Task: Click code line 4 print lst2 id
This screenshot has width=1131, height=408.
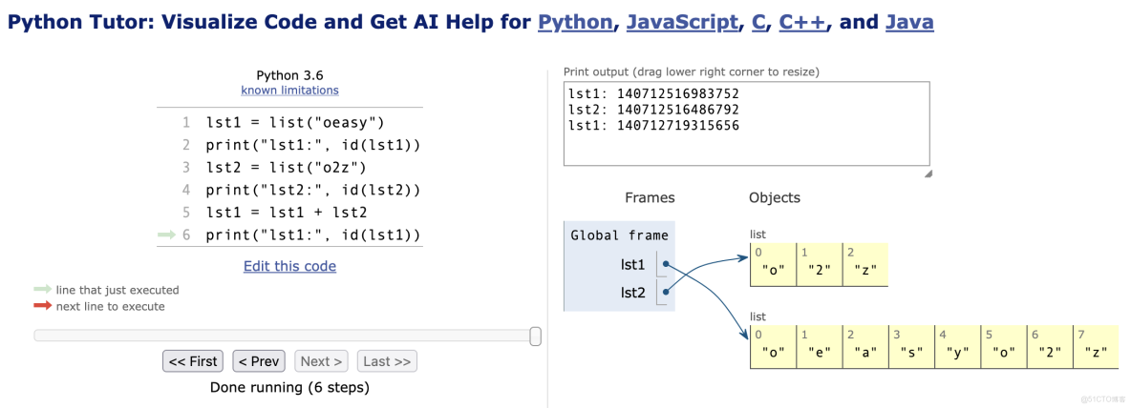Action: (x=312, y=190)
